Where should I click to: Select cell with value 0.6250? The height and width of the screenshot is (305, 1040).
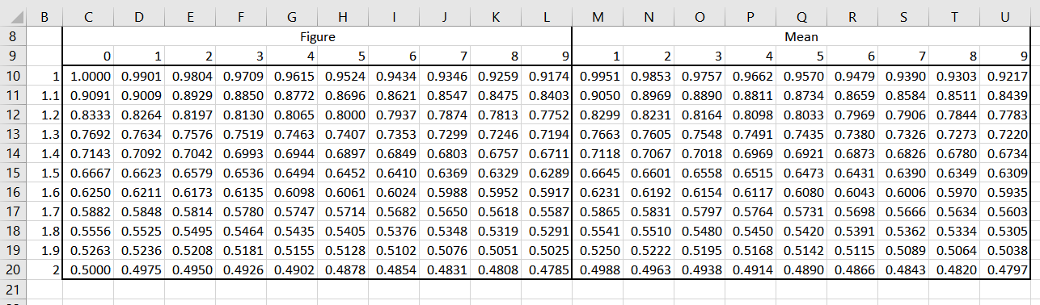click(x=87, y=193)
